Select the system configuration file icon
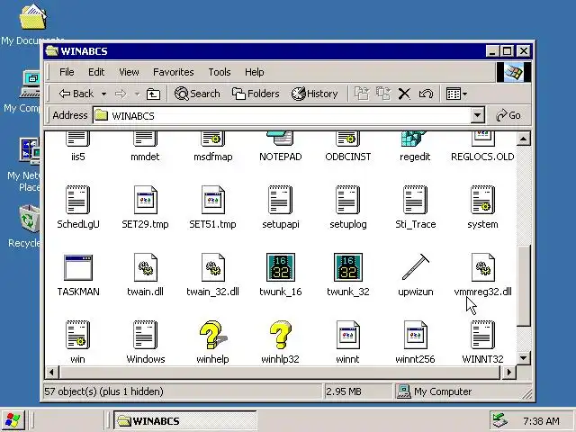This screenshot has width=576, height=432. (x=482, y=200)
